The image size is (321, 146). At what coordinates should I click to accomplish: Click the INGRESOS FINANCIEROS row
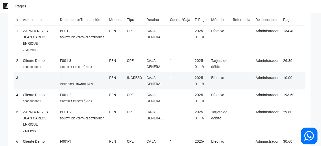pos(76,84)
